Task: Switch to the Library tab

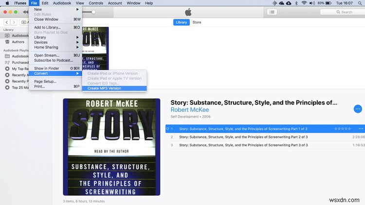Action: pyautogui.click(x=182, y=22)
